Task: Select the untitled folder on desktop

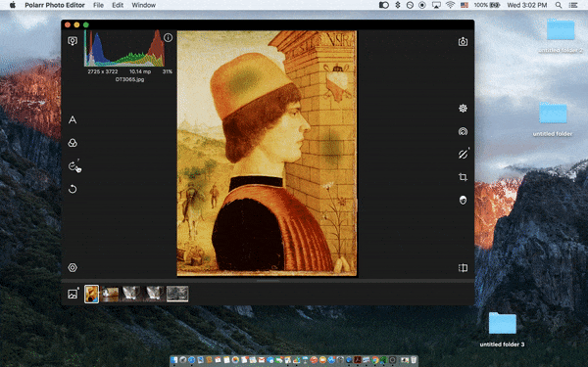Action: point(553,118)
